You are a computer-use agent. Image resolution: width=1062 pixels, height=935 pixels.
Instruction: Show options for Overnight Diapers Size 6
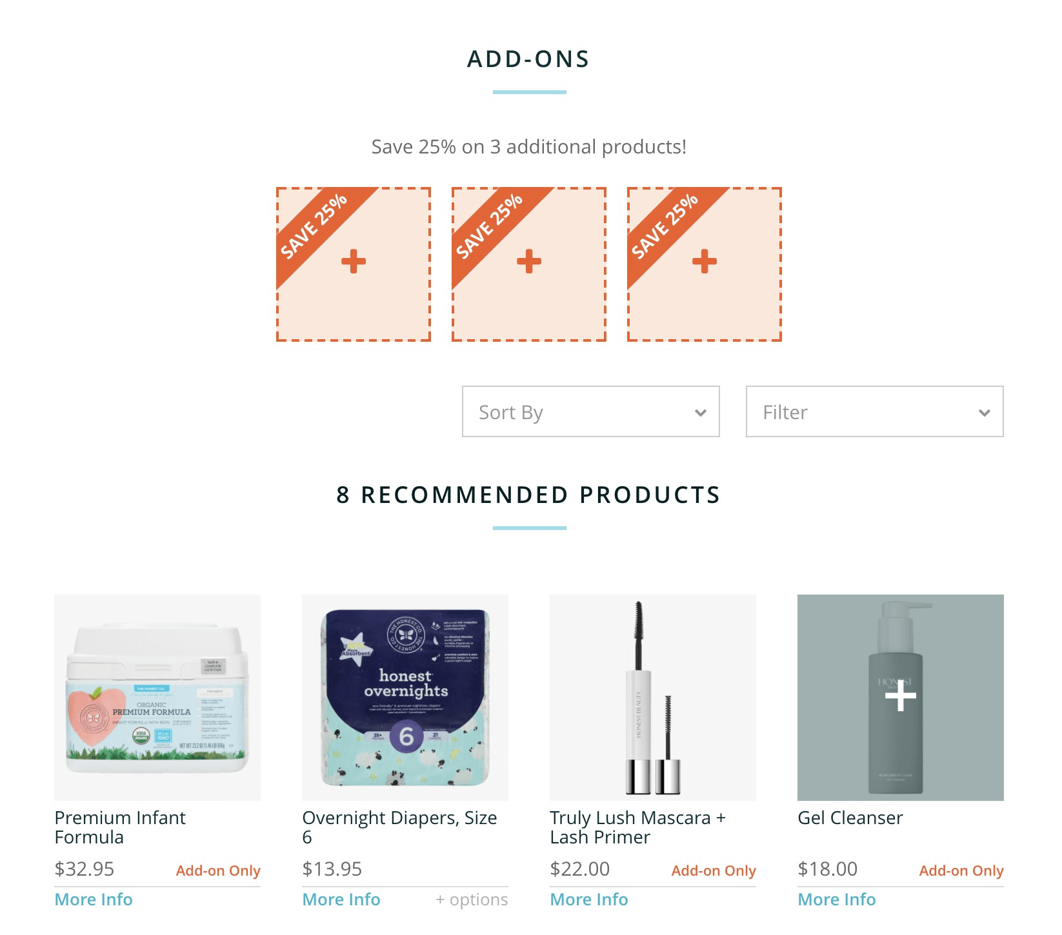(472, 900)
